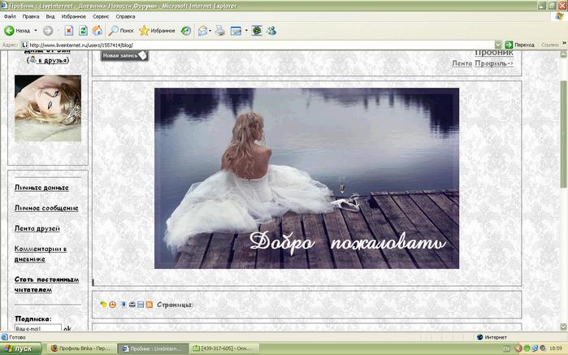Open Favorites (Избранное) star button
568x355 pixels.
[x=157, y=31]
